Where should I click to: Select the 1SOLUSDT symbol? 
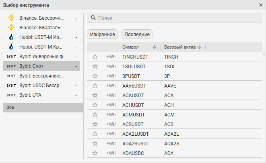pyautogui.click(x=134, y=67)
